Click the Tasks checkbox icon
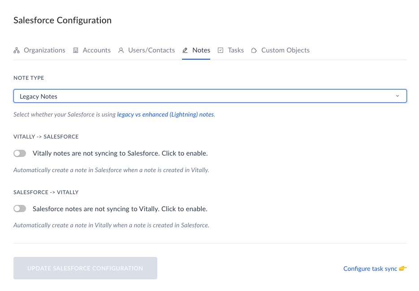The height and width of the screenshot is (291, 419). point(220,50)
